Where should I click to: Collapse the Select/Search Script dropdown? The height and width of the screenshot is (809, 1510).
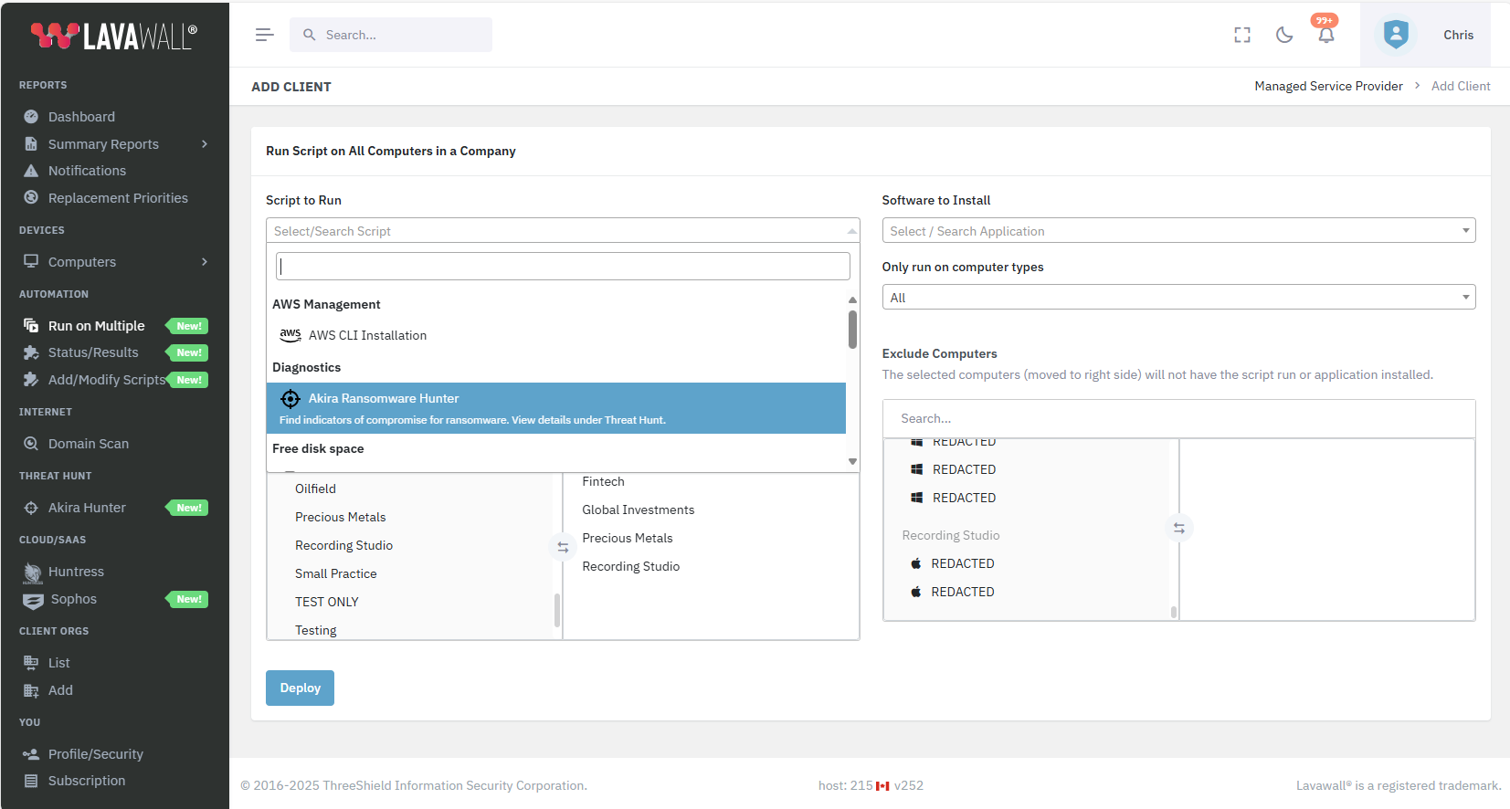tap(563, 231)
